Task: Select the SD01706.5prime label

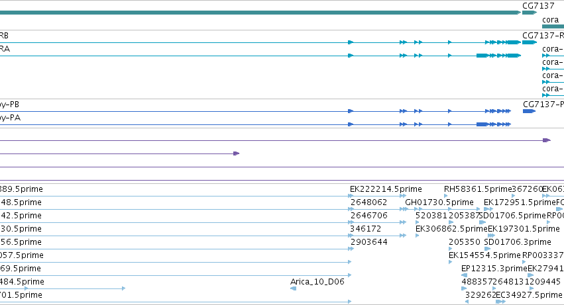Action: tap(513, 216)
